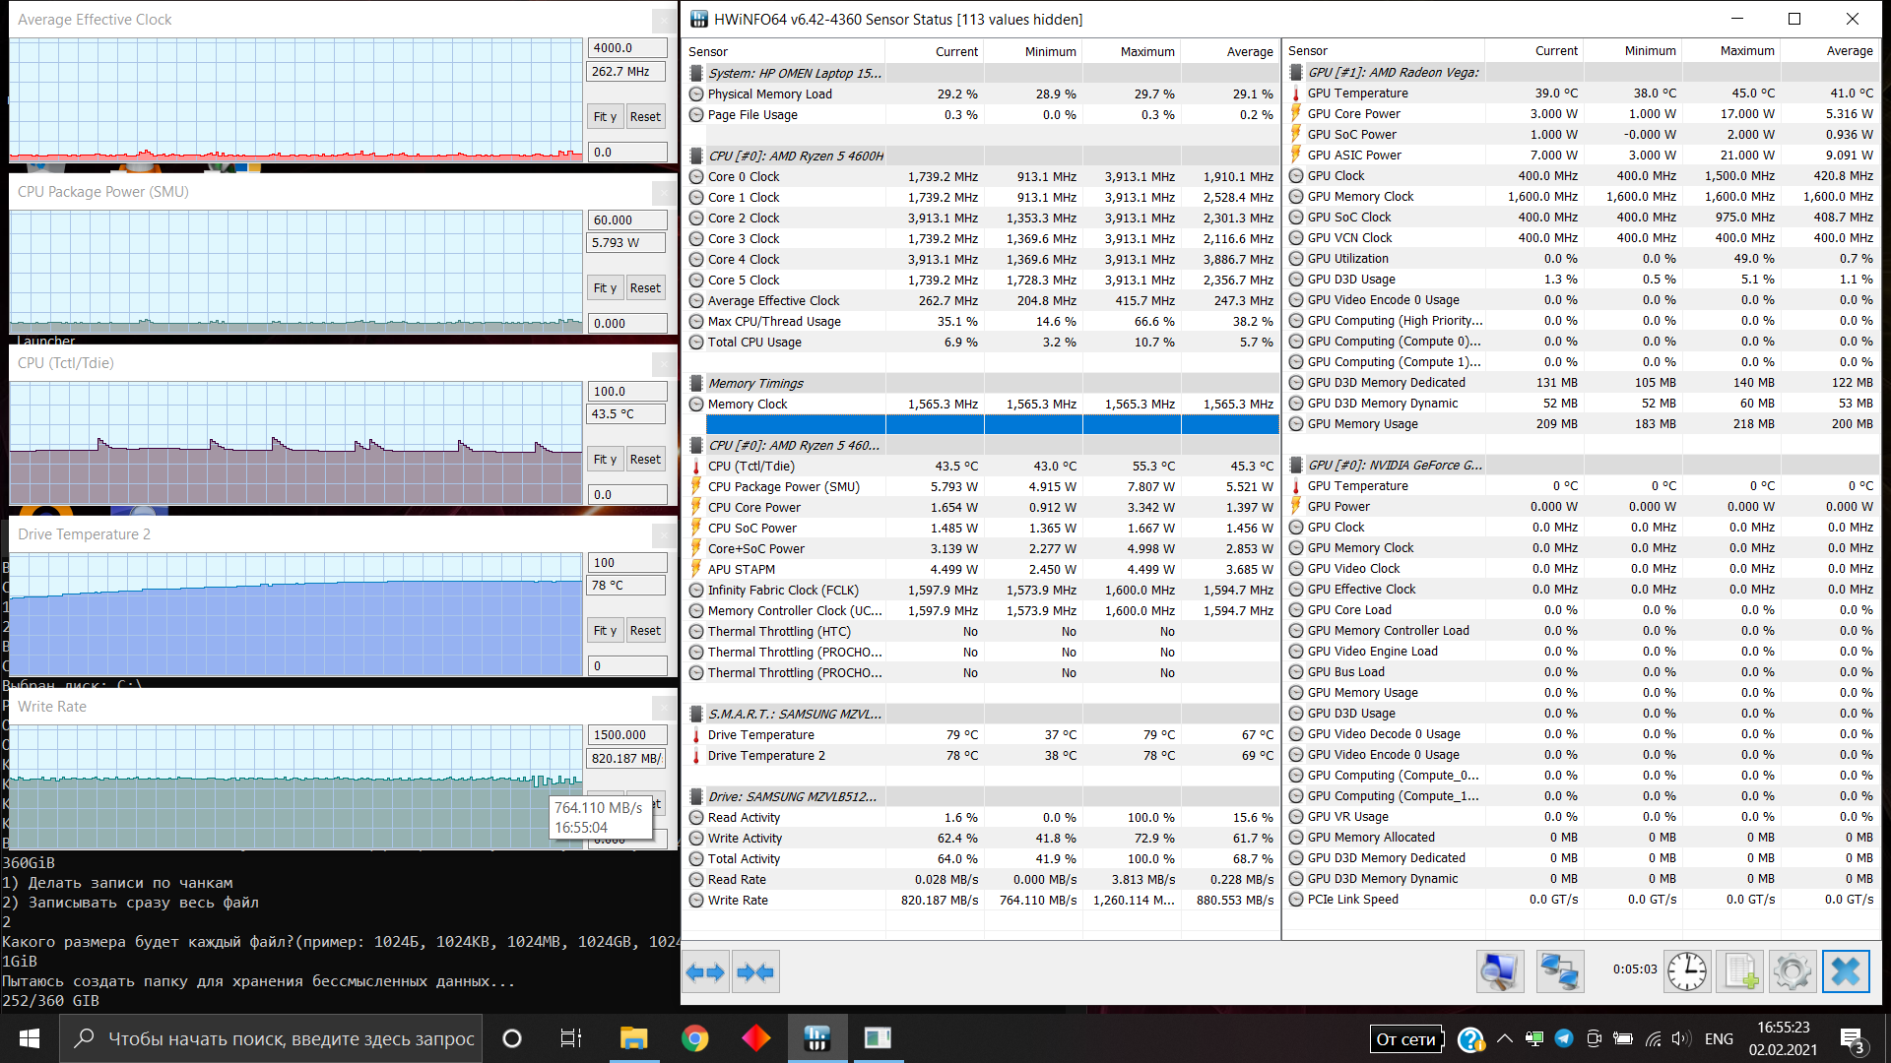This screenshot has width=1891, height=1063.
Task: Select the CPU [#0]: AMD Ryzen 5 4600H group header
Action: click(x=982, y=156)
